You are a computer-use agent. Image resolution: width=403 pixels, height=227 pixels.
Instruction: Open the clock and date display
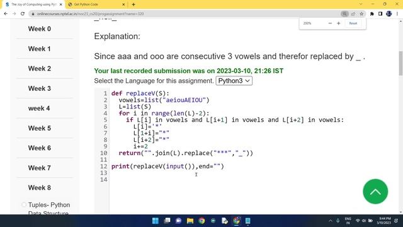383,221
